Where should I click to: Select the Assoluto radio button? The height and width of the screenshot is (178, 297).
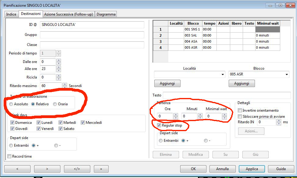pyautogui.click(x=11, y=104)
